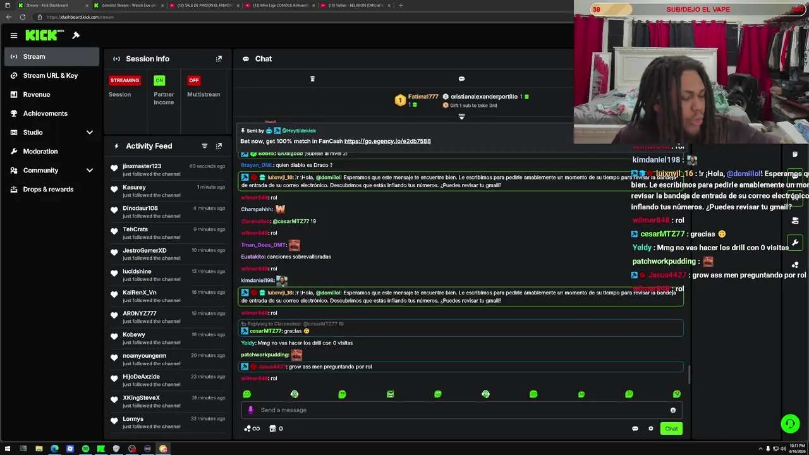Open a new browser tab
809x455 pixels.
(x=400, y=5)
